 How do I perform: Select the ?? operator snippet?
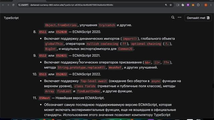pyautogui.click(x=124, y=44)
